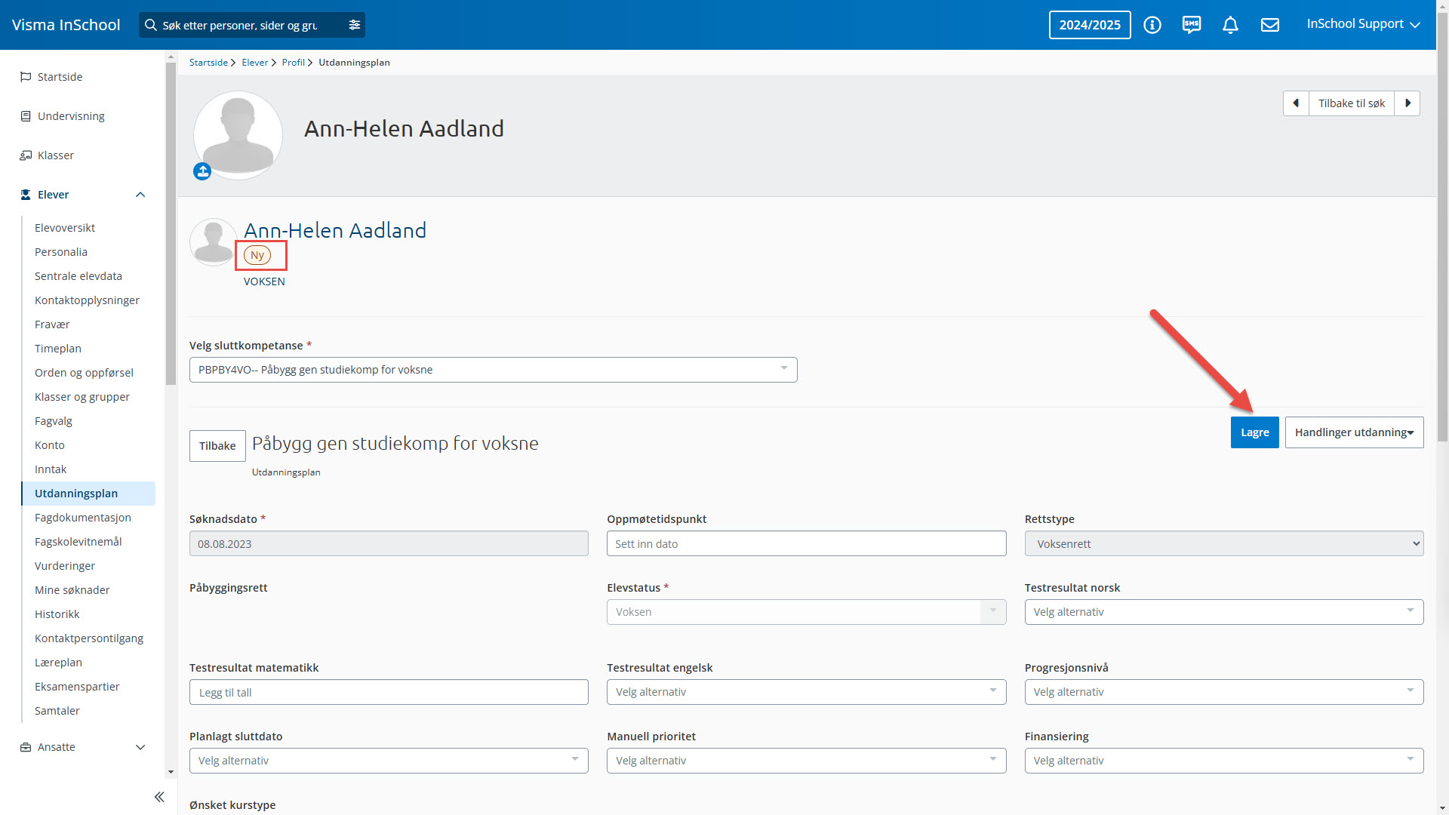The height and width of the screenshot is (815, 1449).
Task: Select Fagvalg in sidebar menu
Action: pos(54,421)
